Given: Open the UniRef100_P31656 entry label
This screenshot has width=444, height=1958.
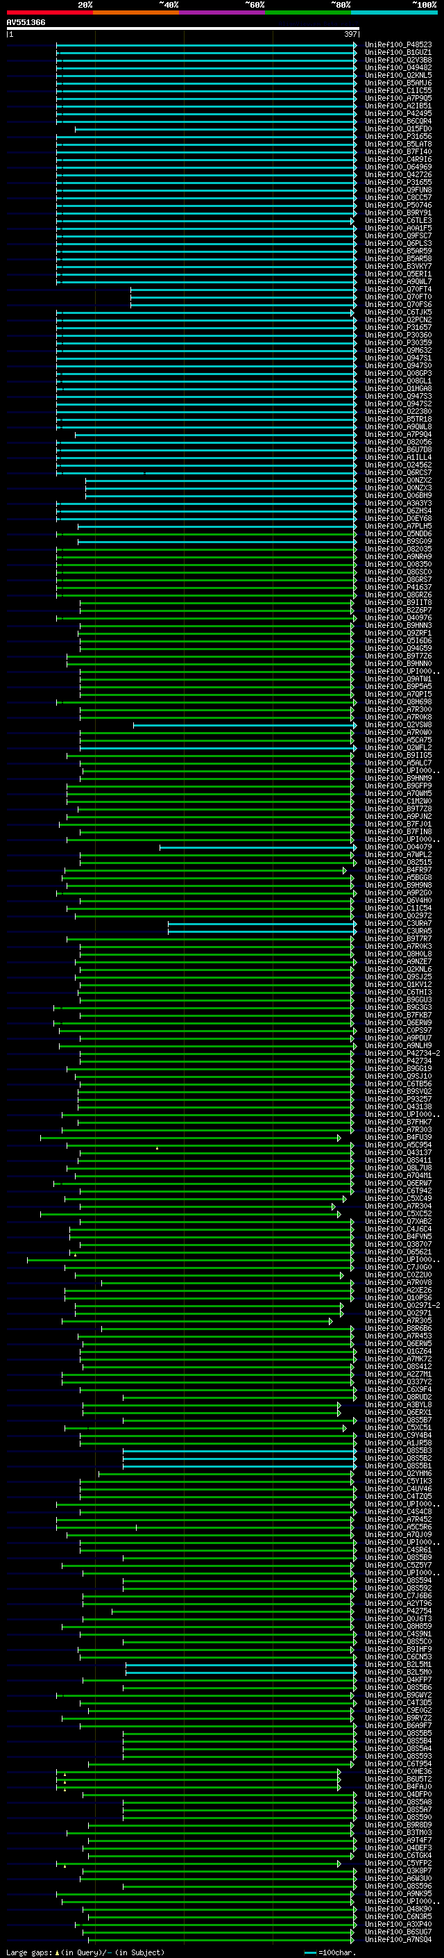Looking at the screenshot, I should [x=398, y=137].
